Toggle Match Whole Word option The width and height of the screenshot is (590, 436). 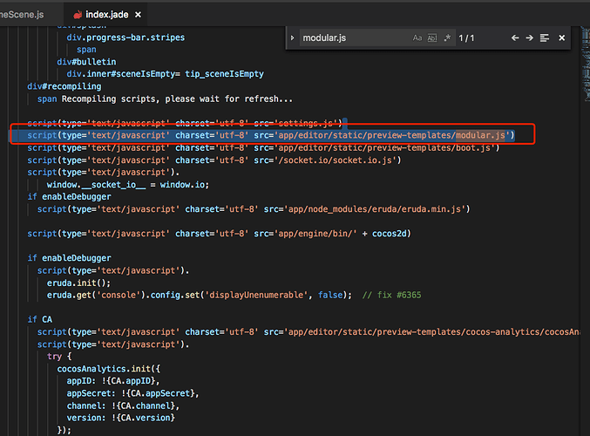[432, 38]
